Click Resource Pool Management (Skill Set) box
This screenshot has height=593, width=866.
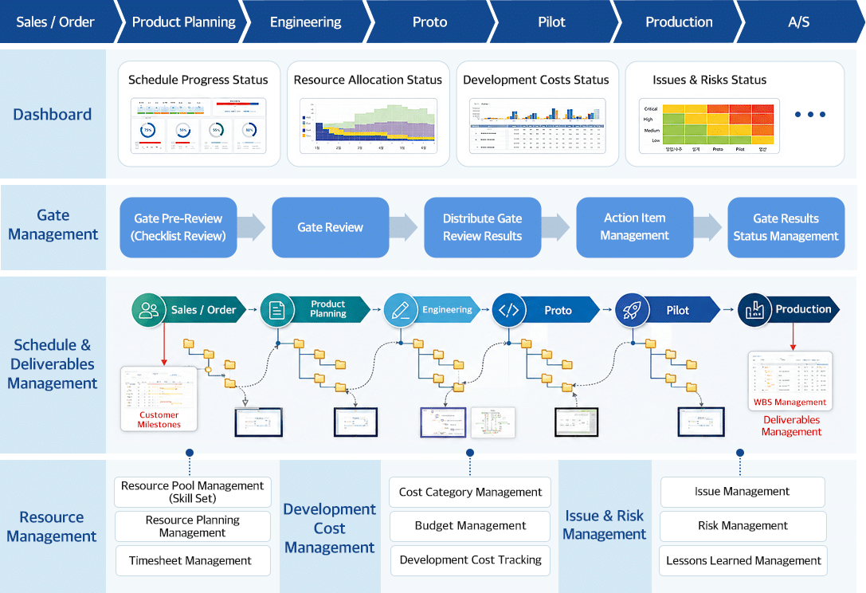point(192,492)
